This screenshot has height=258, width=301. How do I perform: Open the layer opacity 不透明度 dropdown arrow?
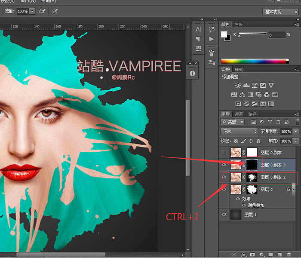click(296, 131)
